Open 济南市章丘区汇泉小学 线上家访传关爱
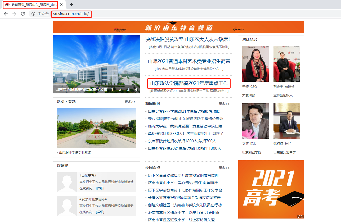 (x=181, y=220)
